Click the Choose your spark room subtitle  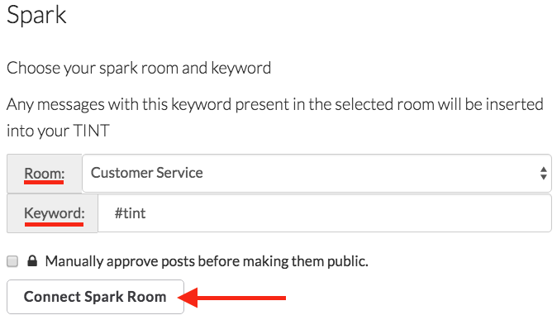click(139, 69)
